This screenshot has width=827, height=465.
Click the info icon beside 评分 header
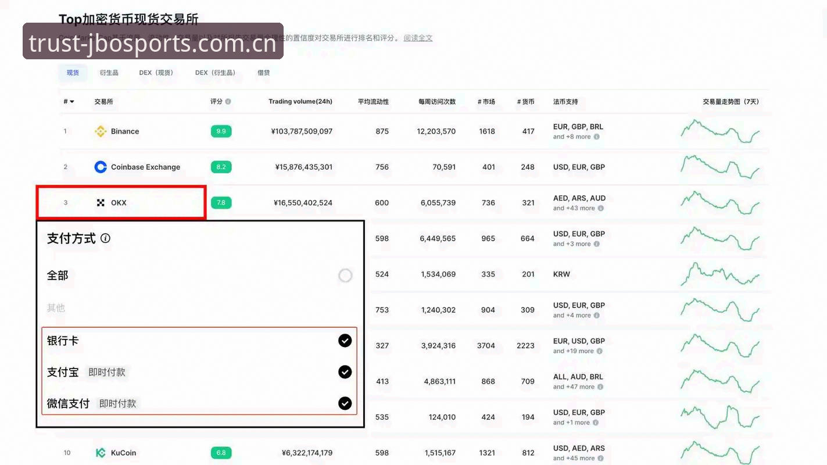pos(228,102)
